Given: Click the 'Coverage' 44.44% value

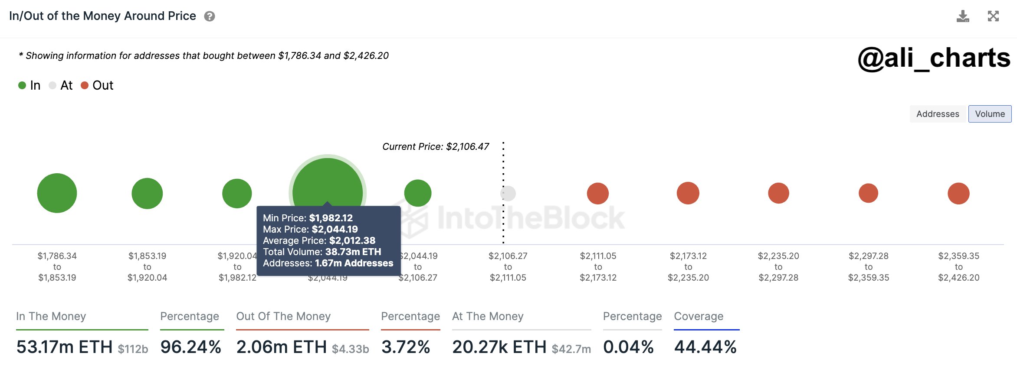Looking at the screenshot, I should [x=705, y=346].
